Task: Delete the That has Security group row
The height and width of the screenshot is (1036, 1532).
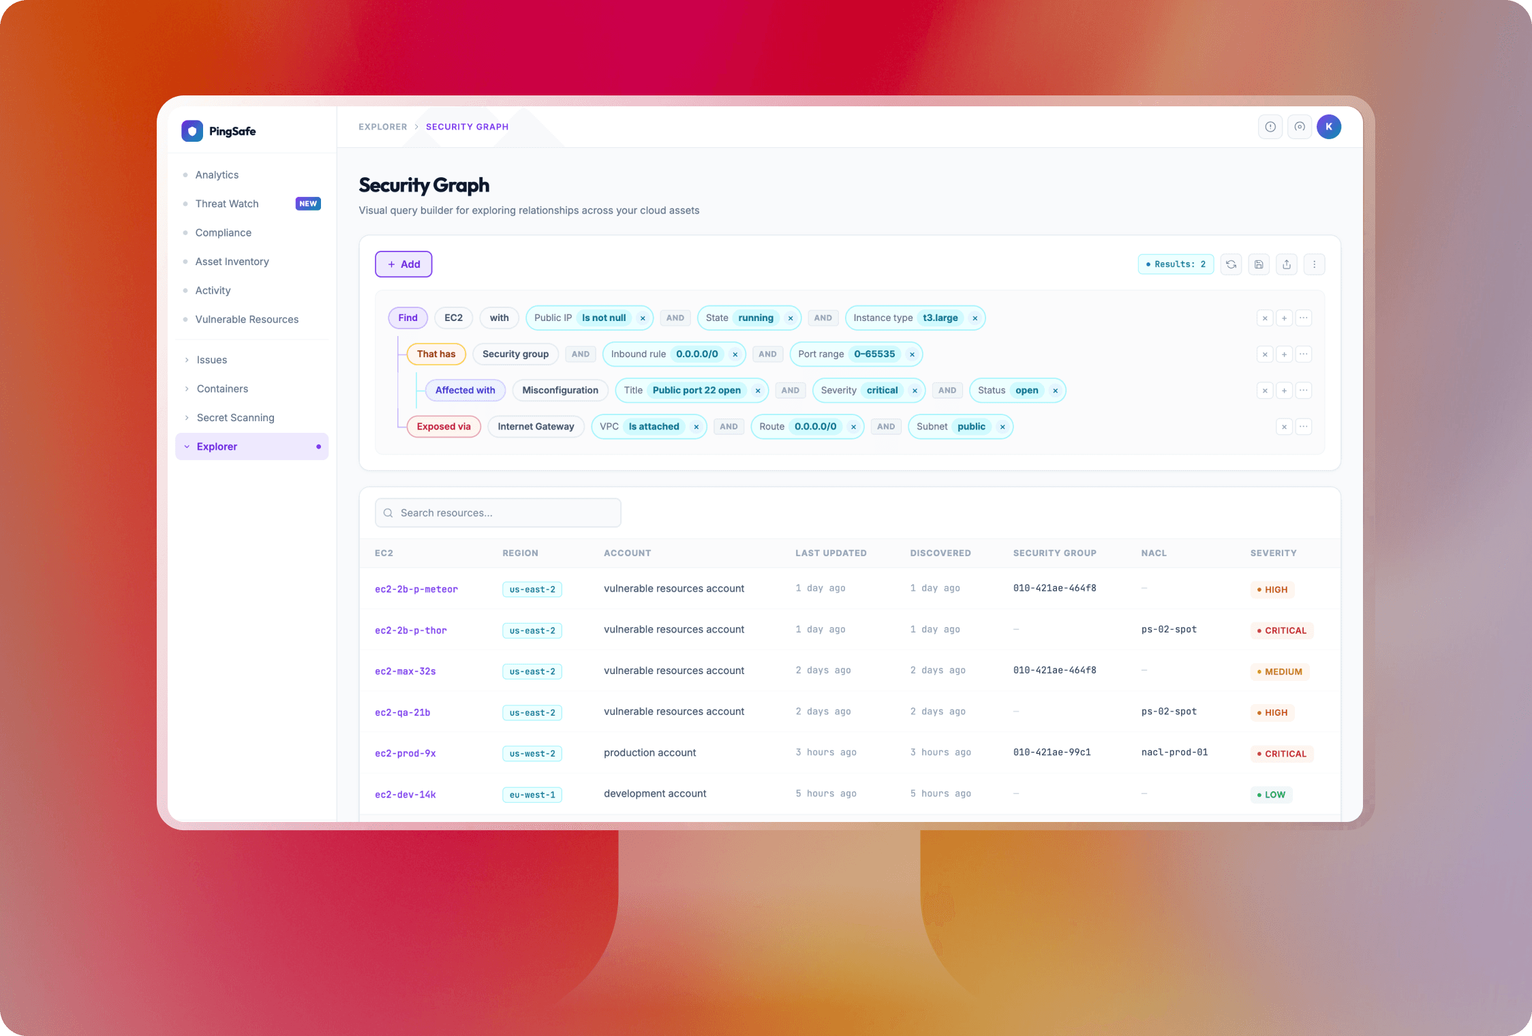Action: point(1265,354)
